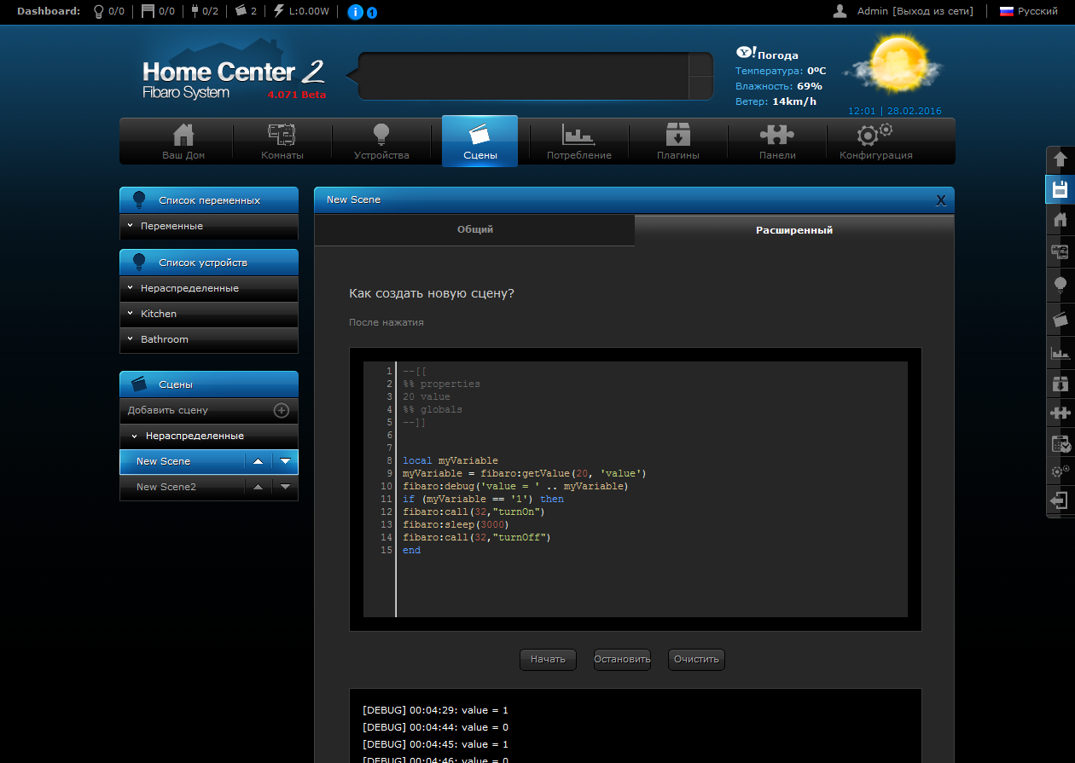
Task: Open Конфигурация main menu item
Action: click(x=876, y=141)
